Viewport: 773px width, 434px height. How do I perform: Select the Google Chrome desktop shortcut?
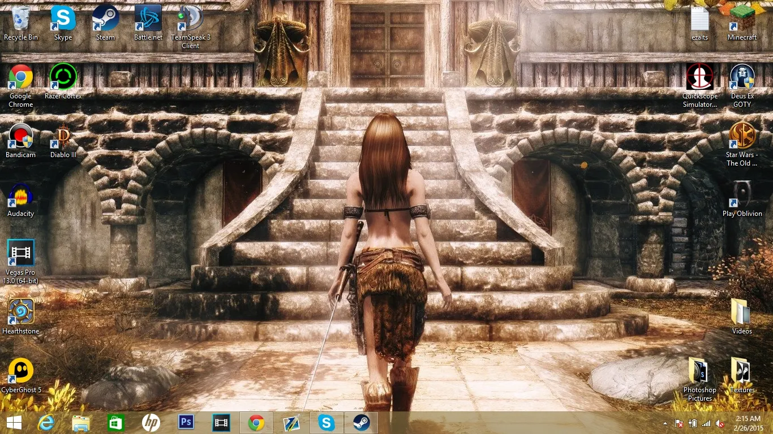(21, 86)
